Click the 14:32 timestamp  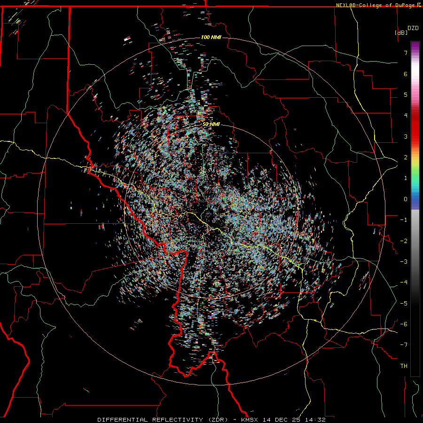(x=315, y=420)
